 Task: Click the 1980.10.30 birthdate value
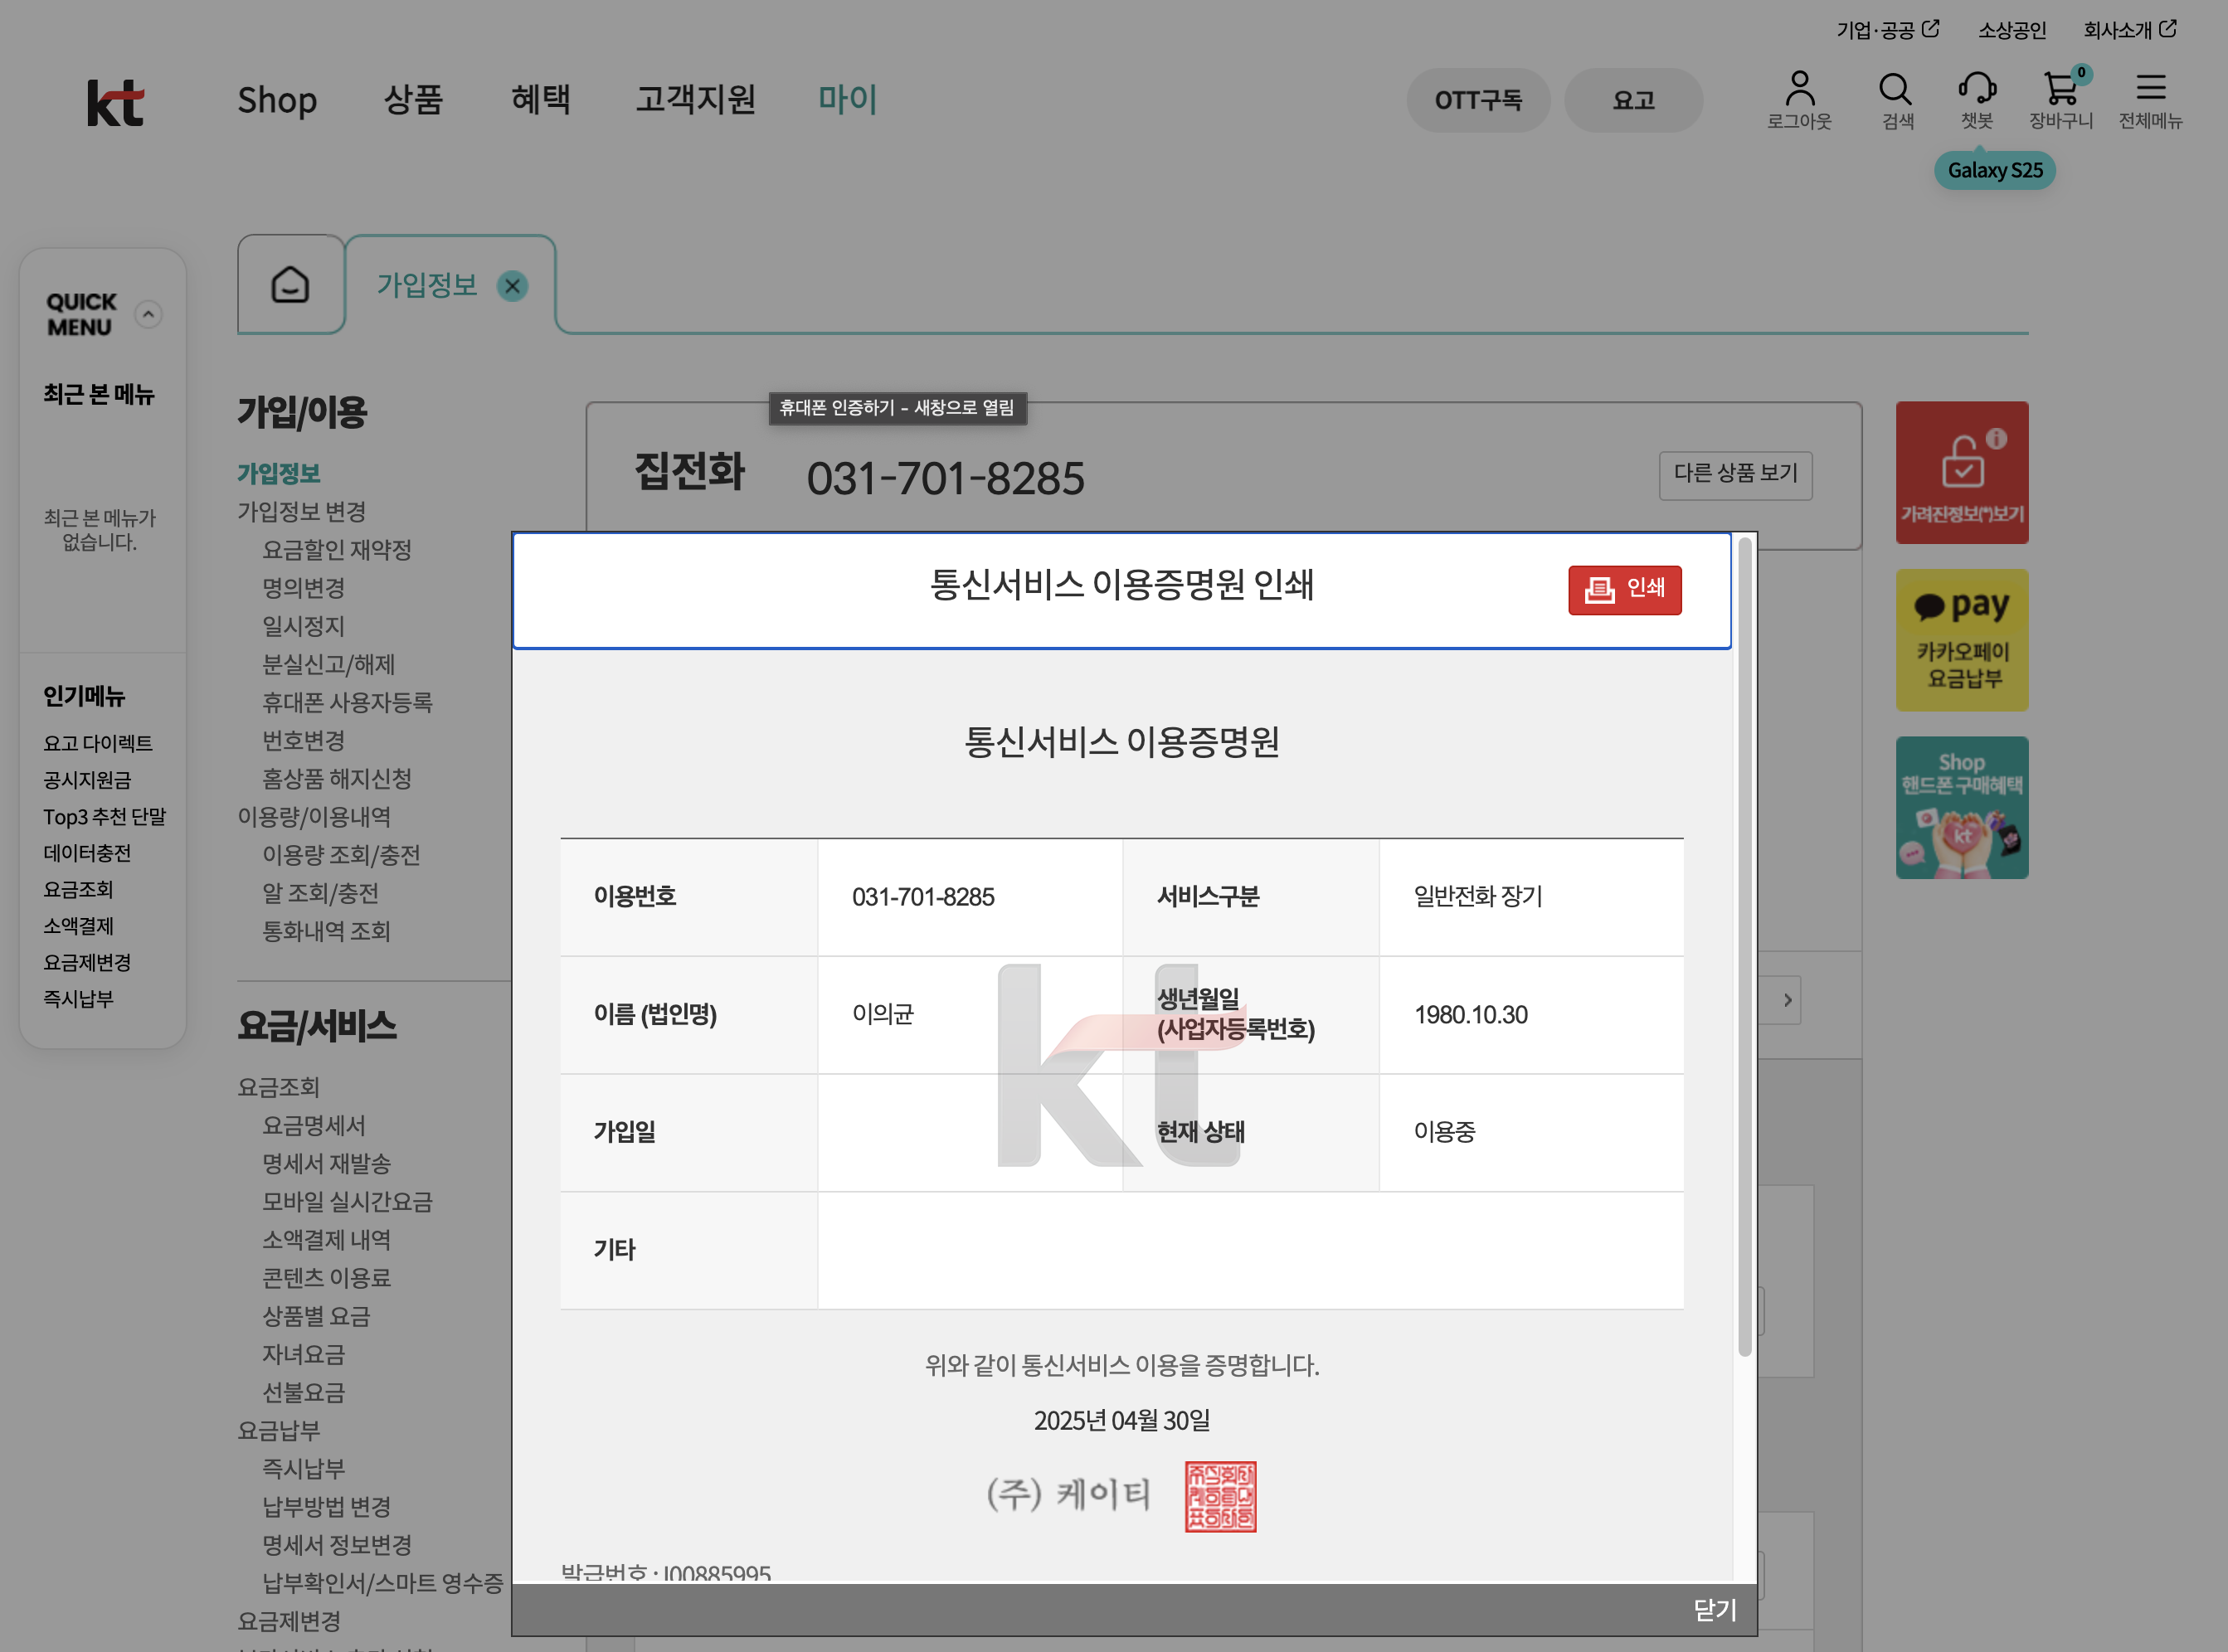pos(1470,1015)
